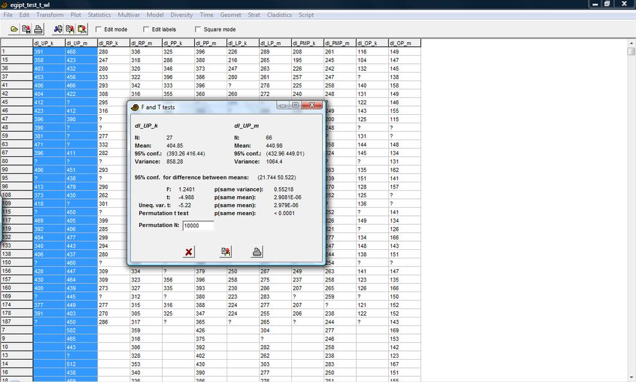Select the dl_RP_k column header
The image size is (636, 382).
[114, 43]
